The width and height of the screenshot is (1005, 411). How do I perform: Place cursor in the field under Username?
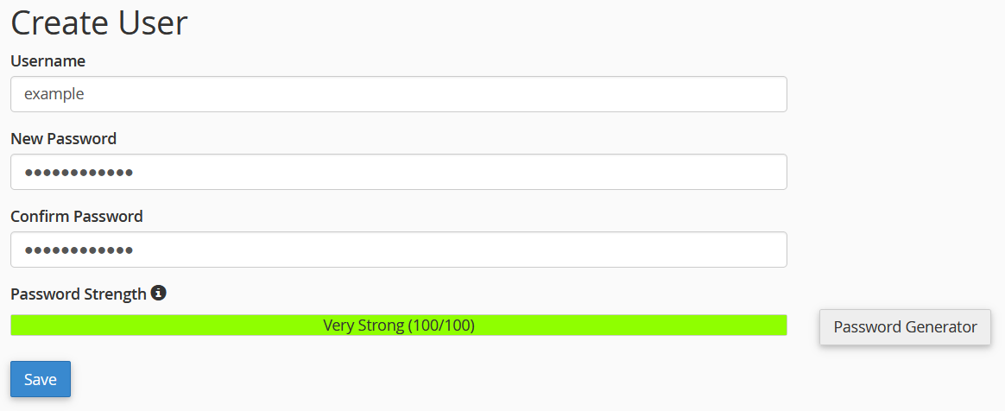pyautogui.click(x=399, y=94)
